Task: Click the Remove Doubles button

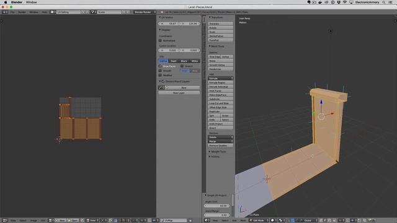Action: (x=221, y=146)
